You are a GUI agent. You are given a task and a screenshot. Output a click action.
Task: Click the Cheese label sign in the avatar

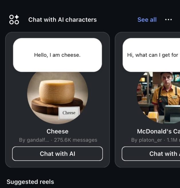pos(69,113)
